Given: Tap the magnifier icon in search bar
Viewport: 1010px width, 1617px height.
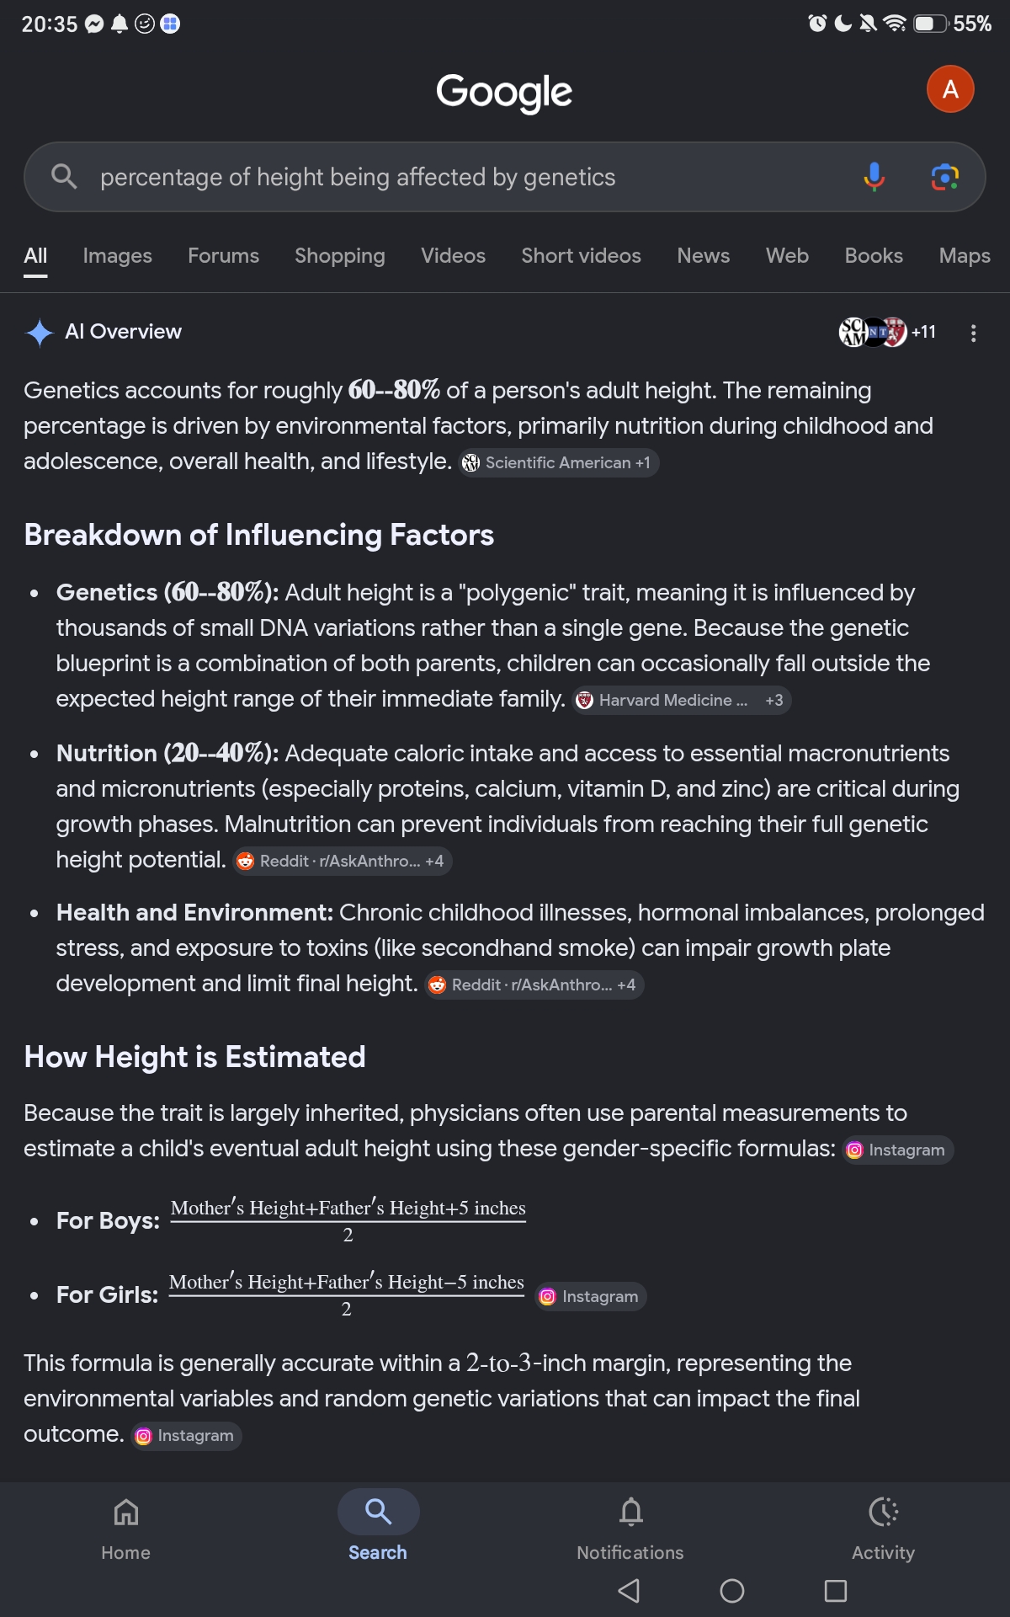Looking at the screenshot, I should [x=64, y=177].
